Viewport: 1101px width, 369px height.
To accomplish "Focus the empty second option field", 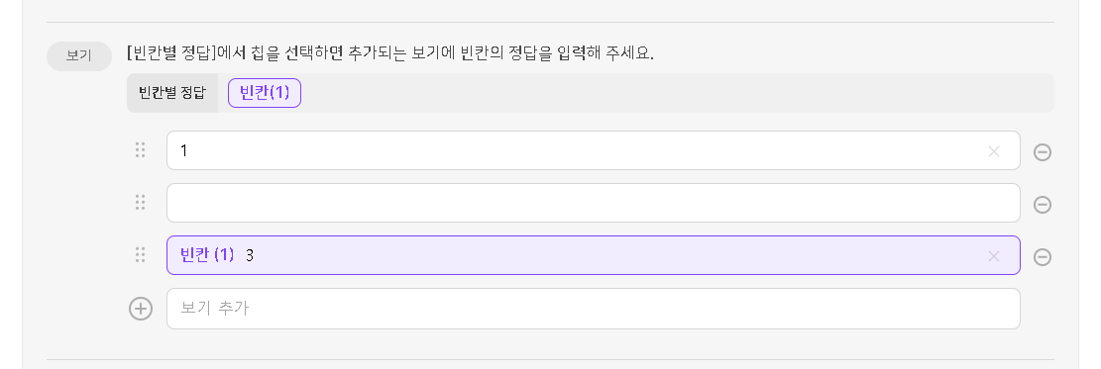I will pyautogui.click(x=594, y=203).
